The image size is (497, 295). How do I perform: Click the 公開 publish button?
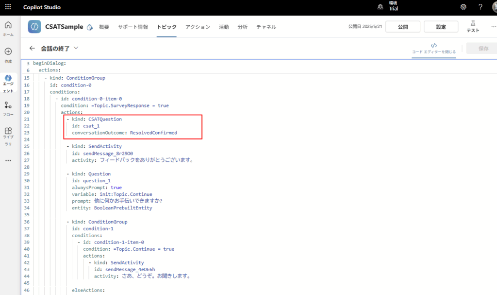(403, 27)
